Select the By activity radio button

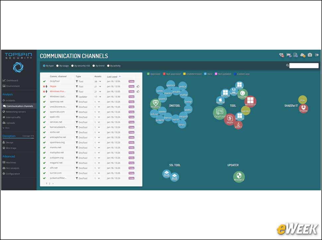click(x=108, y=66)
